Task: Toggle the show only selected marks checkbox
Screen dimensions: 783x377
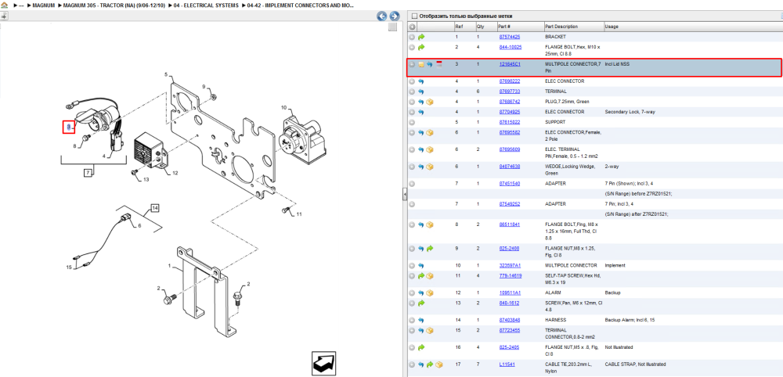Action: click(x=413, y=16)
